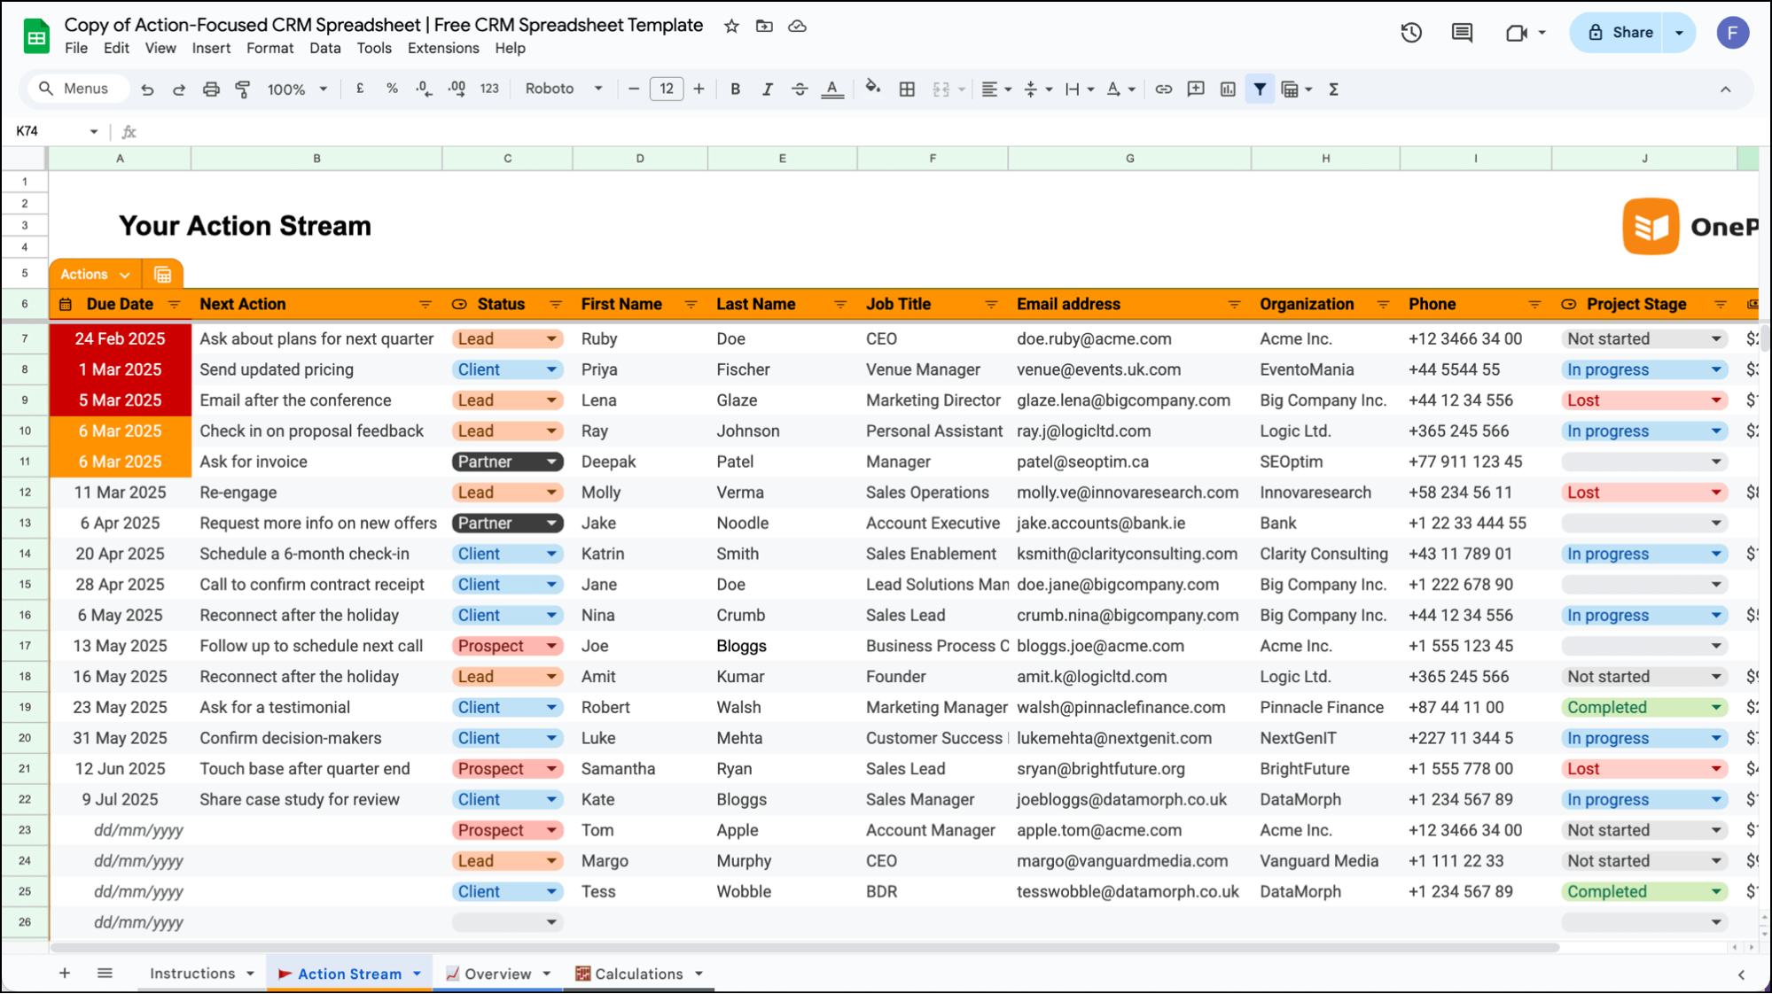Toggle bold formatting
Screen dimensions: 1772x994
pos(735,89)
